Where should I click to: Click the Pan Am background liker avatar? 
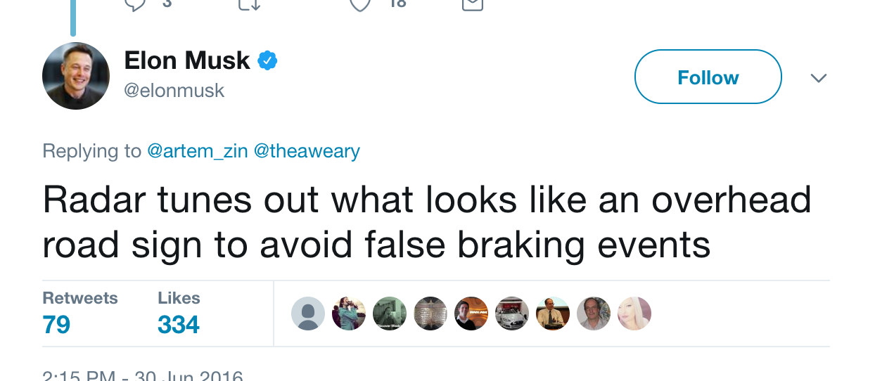[471, 314]
